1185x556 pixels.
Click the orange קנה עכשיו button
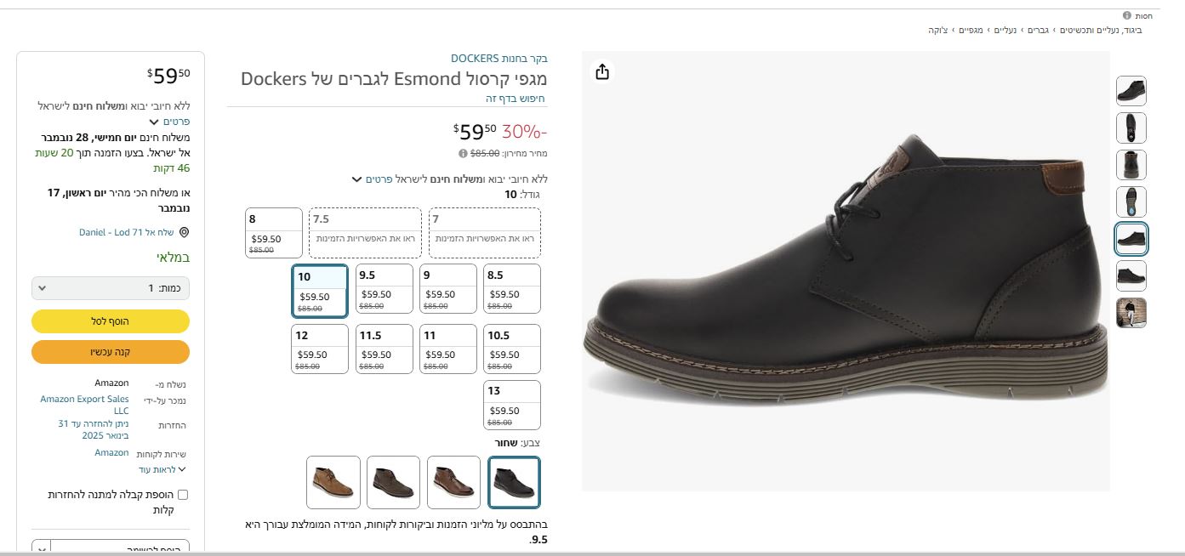pyautogui.click(x=111, y=352)
